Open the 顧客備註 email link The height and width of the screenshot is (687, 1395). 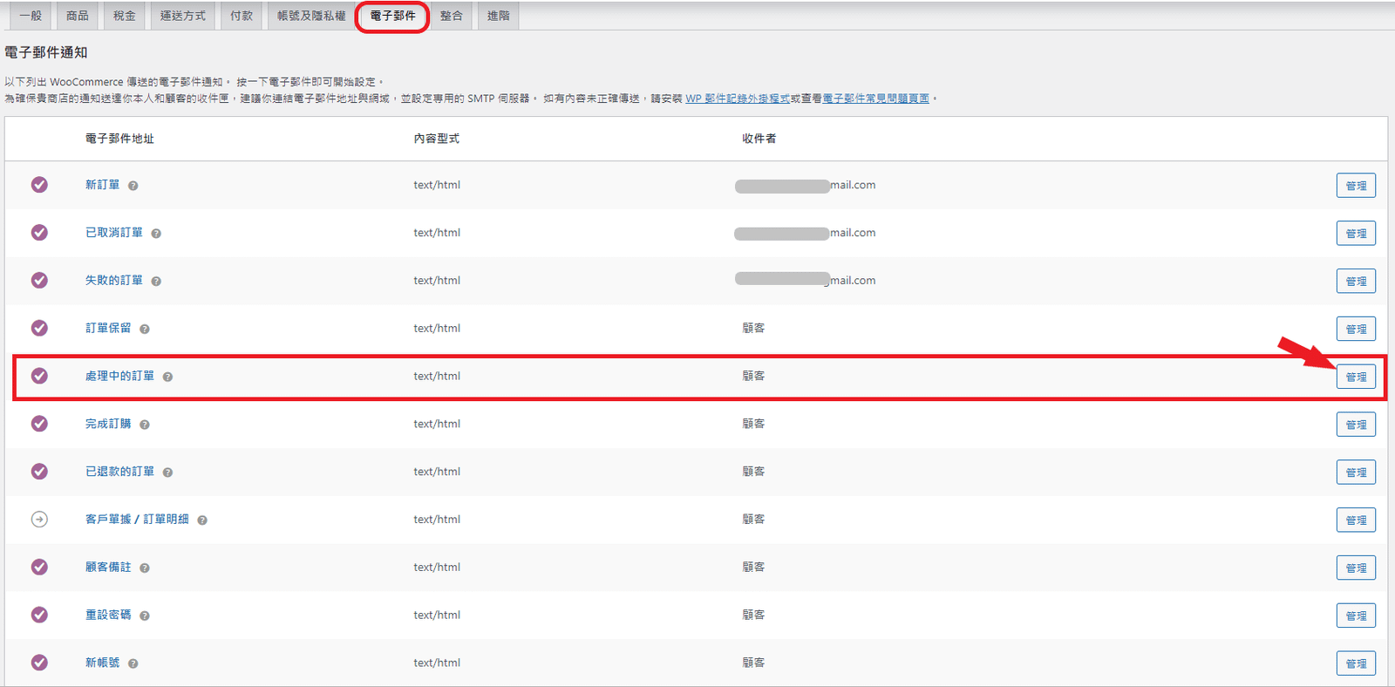tap(108, 567)
